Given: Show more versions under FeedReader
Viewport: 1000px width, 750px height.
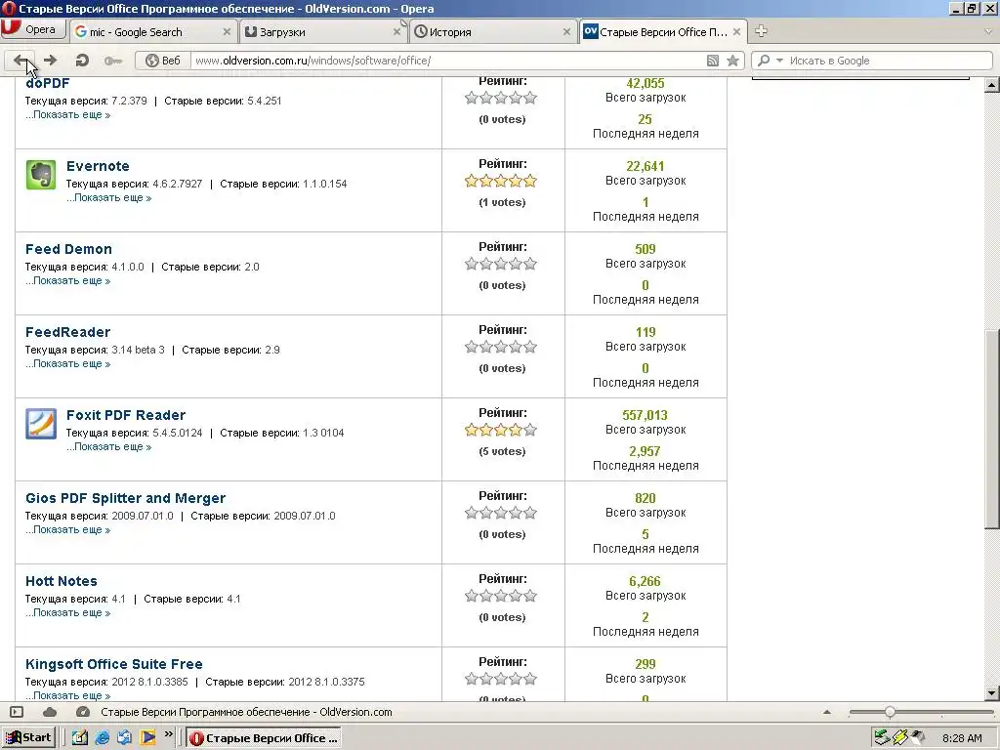Looking at the screenshot, I should pyautogui.click(x=68, y=363).
